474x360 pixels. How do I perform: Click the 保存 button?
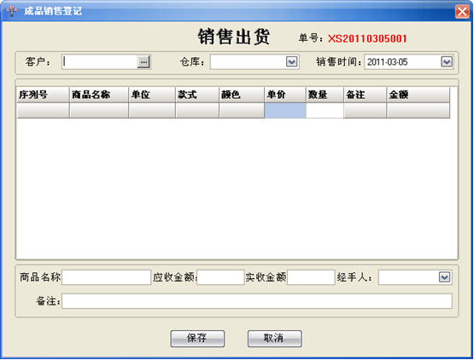[x=197, y=339]
